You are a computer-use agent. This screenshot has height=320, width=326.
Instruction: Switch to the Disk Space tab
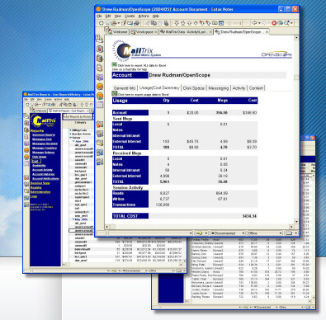pos(194,88)
